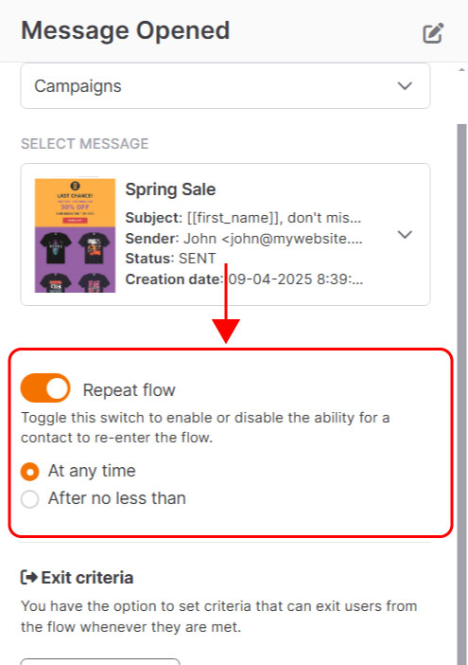The height and width of the screenshot is (665, 468).
Task: Click the partially visible button under Exit criteria
Action: pyautogui.click(x=100, y=661)
